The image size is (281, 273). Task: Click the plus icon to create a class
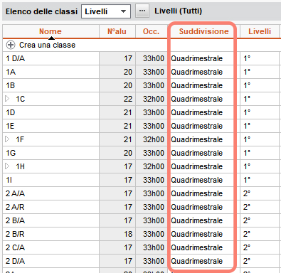coord(11,45)
